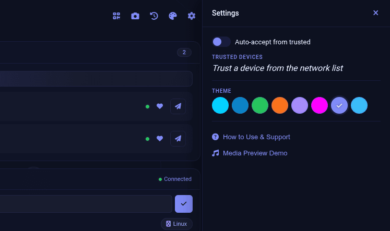Pick the magenta theme color

320,105
